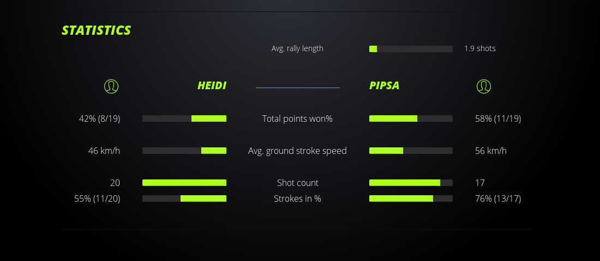Click Heidi's Total points won bar
The height and width of the screenshot is (261, 600).
point(184,119)
